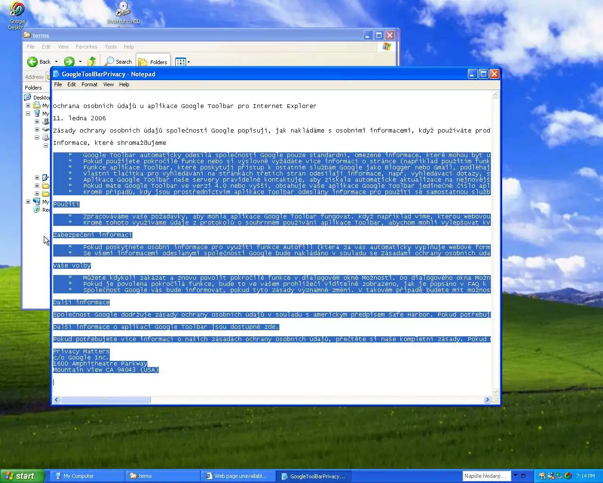Select the Control Panel icon in tree
The width and height of the screenshot is (603, 483).
[x=46, y=177]
